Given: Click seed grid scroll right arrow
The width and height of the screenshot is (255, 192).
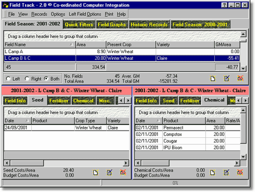Looking at the screenshot, I should (x=126, y=163).
